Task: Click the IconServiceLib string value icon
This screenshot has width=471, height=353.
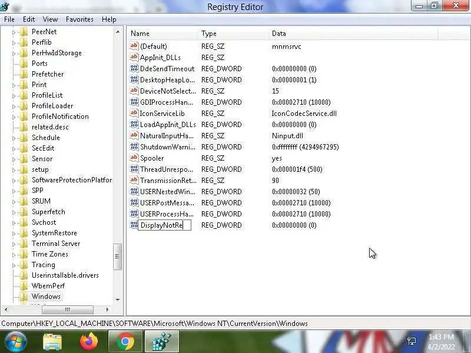Action: coord(134,113)
